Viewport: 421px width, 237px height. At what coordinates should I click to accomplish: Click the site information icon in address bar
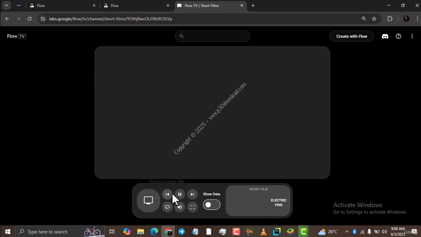pyautogui.click(x=42, y=19)
